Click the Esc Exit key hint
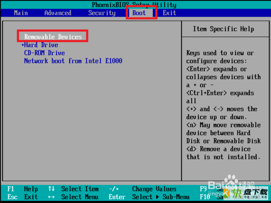 23,197
